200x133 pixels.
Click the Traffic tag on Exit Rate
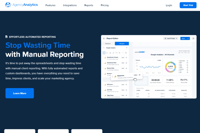pos(123,90)
